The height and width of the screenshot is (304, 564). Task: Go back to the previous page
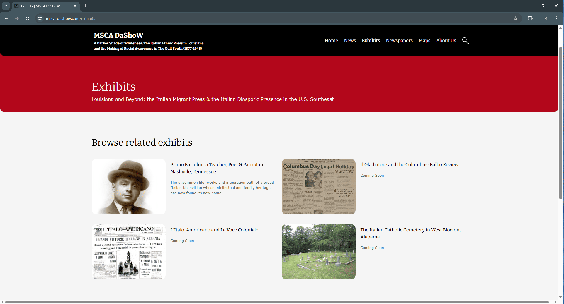[x=6, y=18]
